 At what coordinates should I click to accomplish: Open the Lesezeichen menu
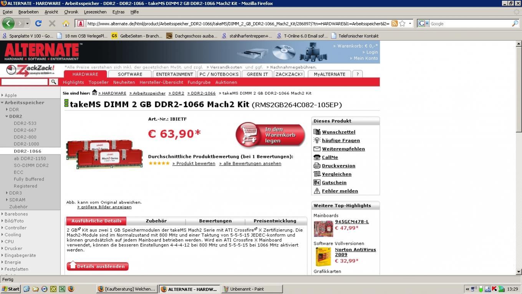point(95,12)
